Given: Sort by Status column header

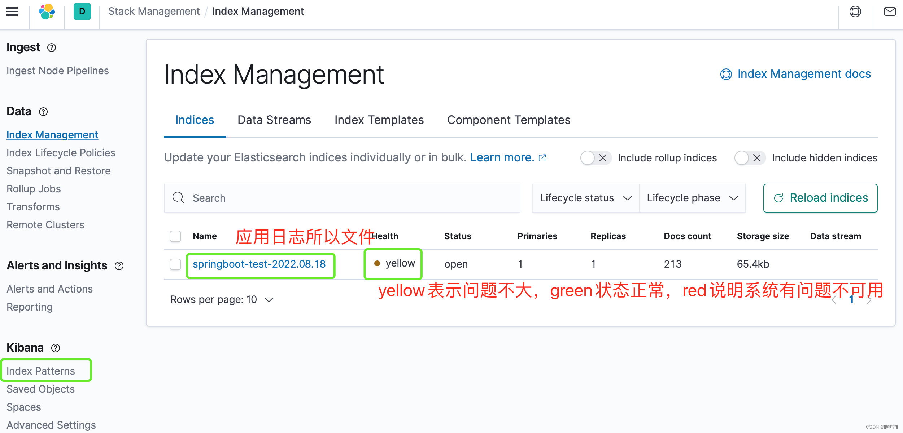Looking at the screenshot, I should tap(458, 236).
